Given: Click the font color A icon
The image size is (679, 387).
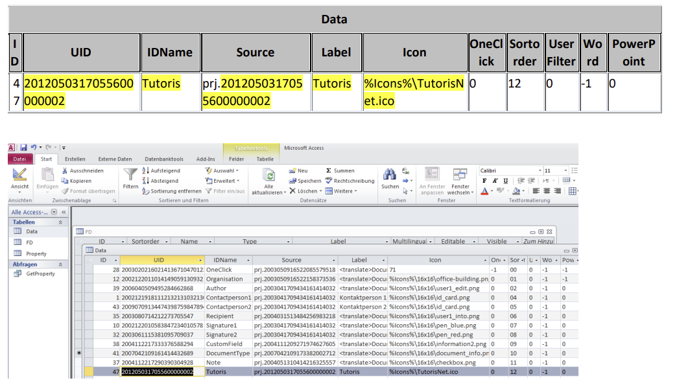Looking at the screenshot, I should point(484,191).
